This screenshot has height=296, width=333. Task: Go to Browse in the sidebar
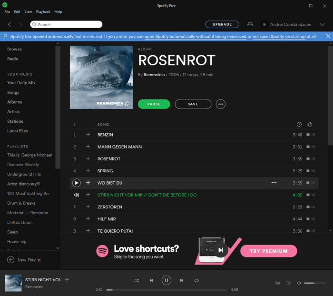tap(14, 49)
